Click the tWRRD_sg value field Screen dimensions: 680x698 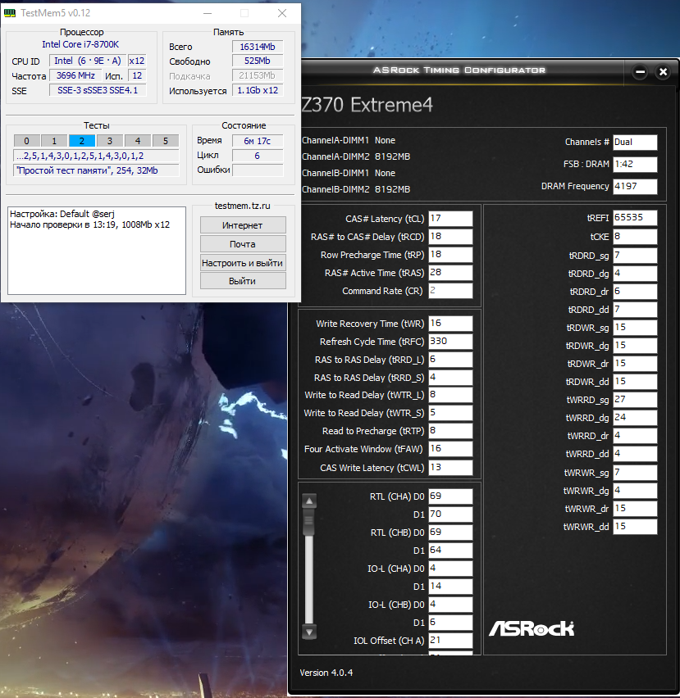[x=635, y=400]
